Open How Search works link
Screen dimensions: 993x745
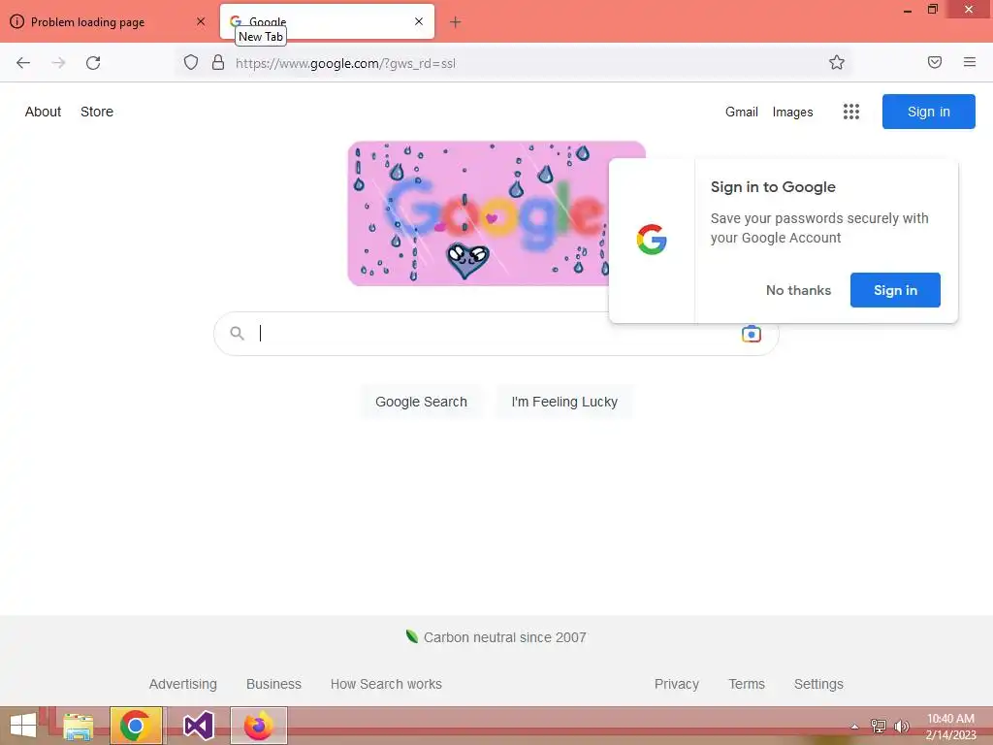pos(386,684)
